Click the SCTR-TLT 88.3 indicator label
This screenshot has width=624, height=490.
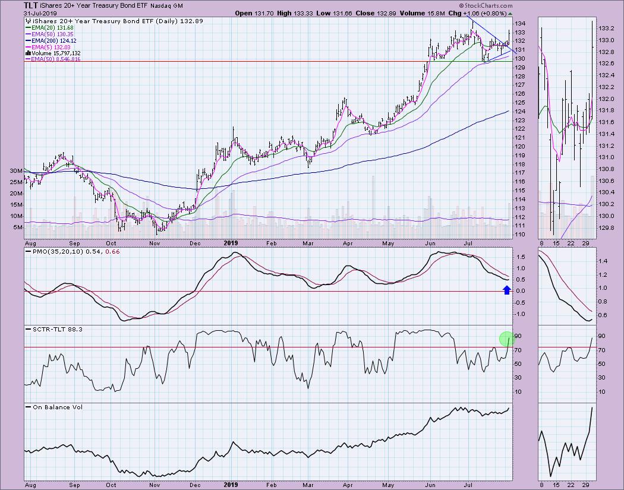53,328
